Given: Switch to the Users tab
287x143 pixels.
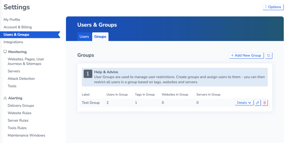Looking at the screenshot, I should point(84,37).
